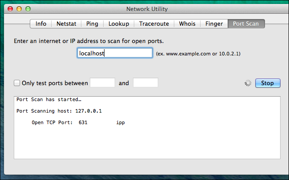Select the Finger tab
The image size is (289, 180).
coord(213,23)
